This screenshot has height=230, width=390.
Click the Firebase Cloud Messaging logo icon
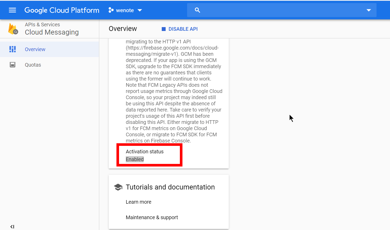click(13, 29)
